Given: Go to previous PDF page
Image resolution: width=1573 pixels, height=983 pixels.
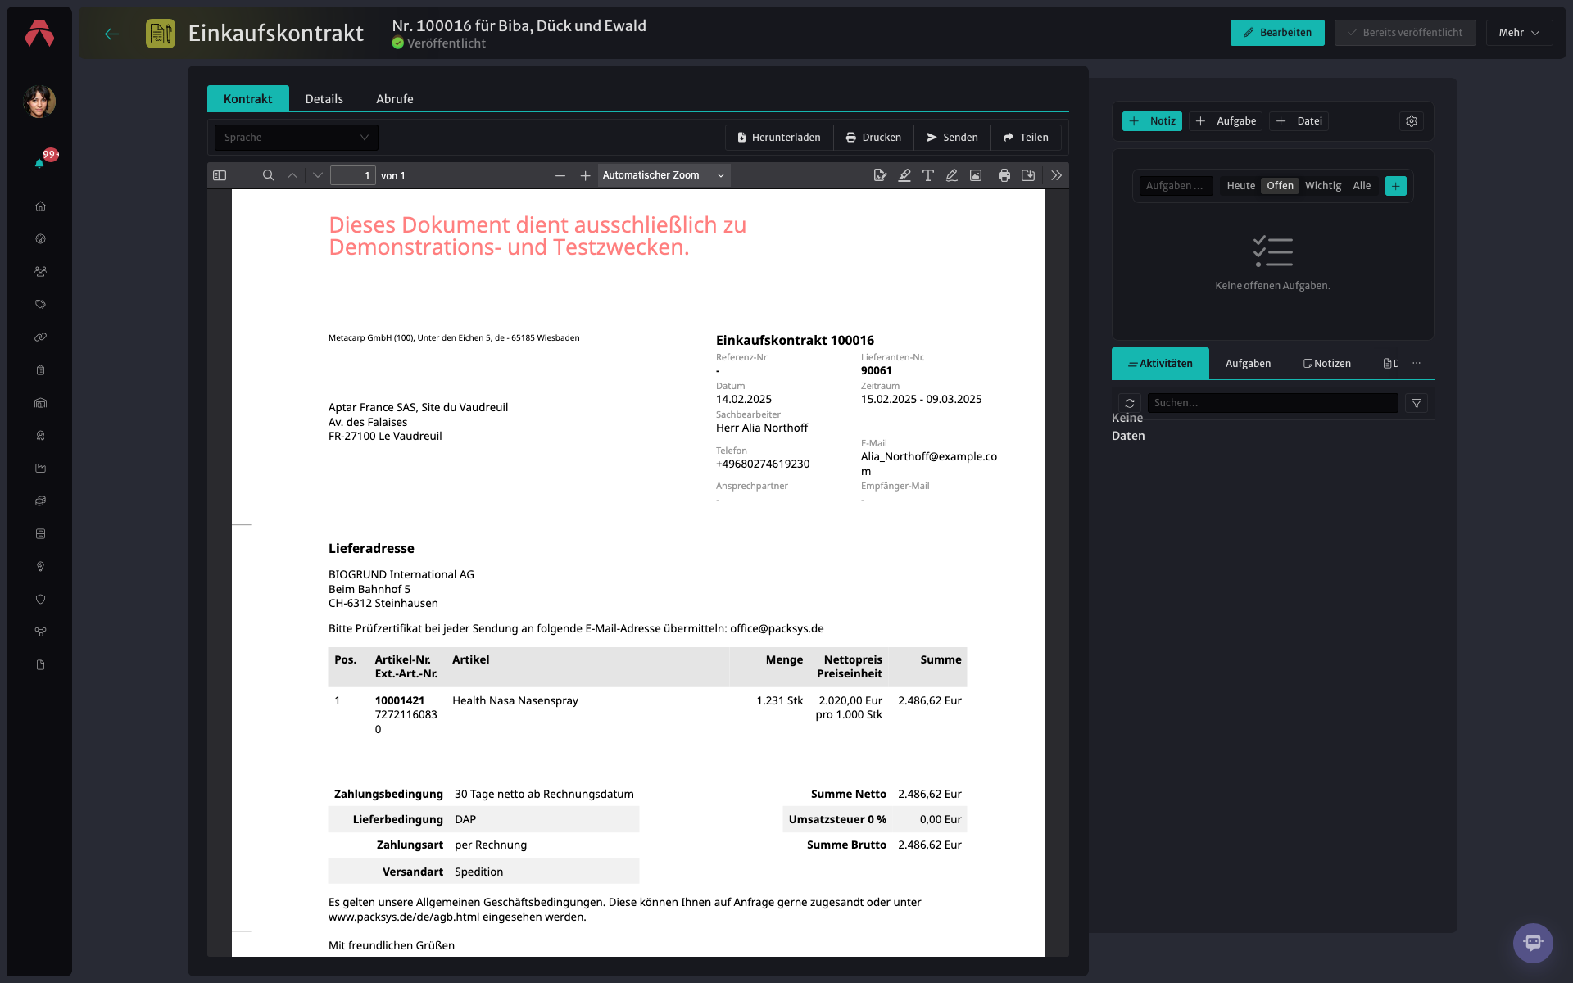Looking at the screenshot, I should [x=292, y=175].
